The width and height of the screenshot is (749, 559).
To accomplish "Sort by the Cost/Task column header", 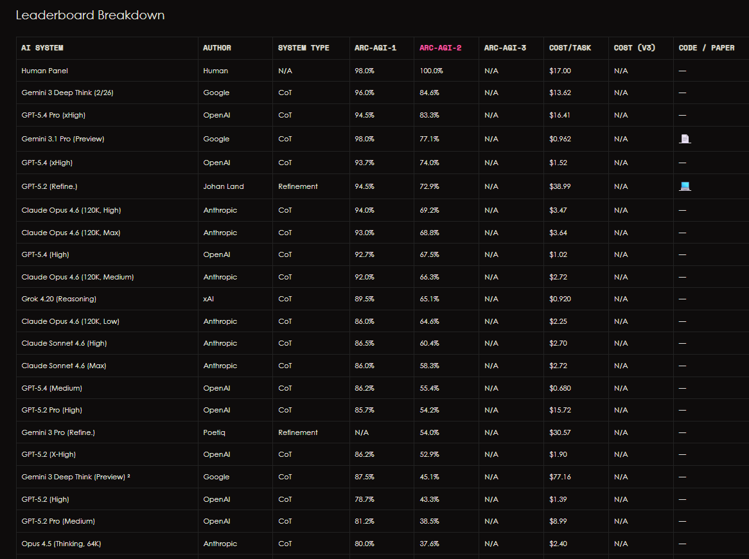I will 570,48.
